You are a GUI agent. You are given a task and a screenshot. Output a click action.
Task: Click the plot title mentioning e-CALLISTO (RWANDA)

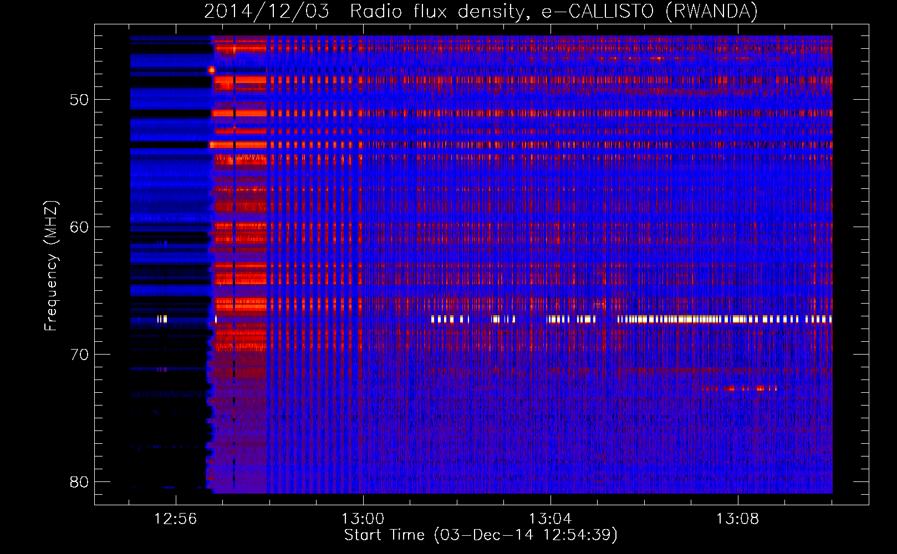pyautogui.click(x=481, y=11)
